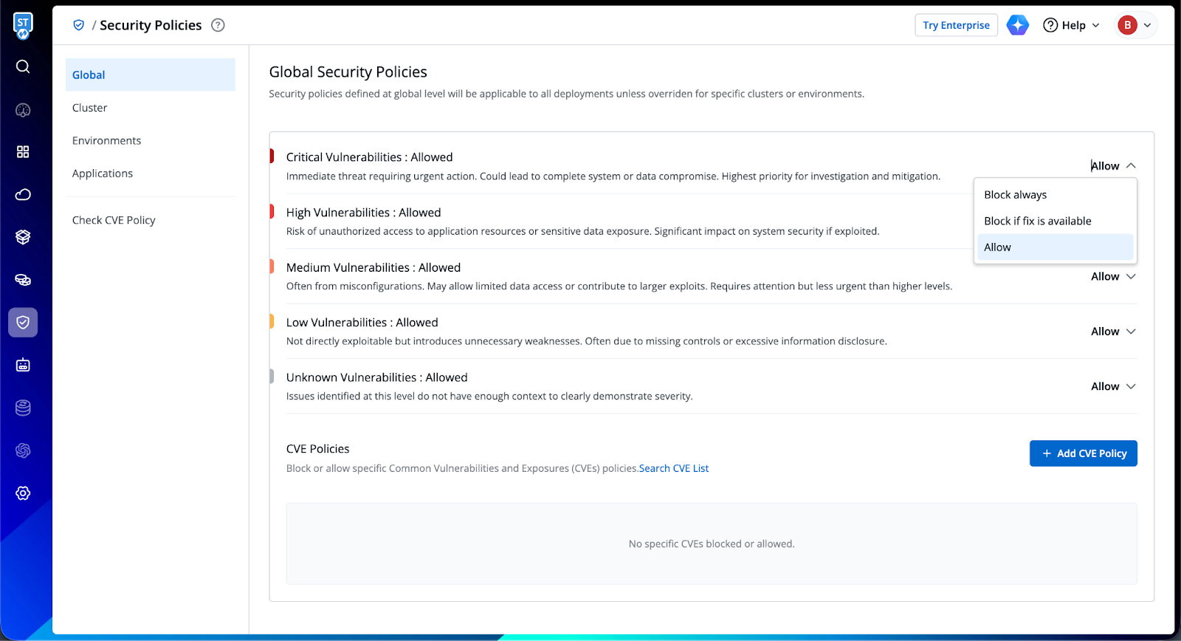Viewport: 1181px width, 641px height.
Task: Select 'Block always' option in dropdown
Action: [x=1015, y=195]
